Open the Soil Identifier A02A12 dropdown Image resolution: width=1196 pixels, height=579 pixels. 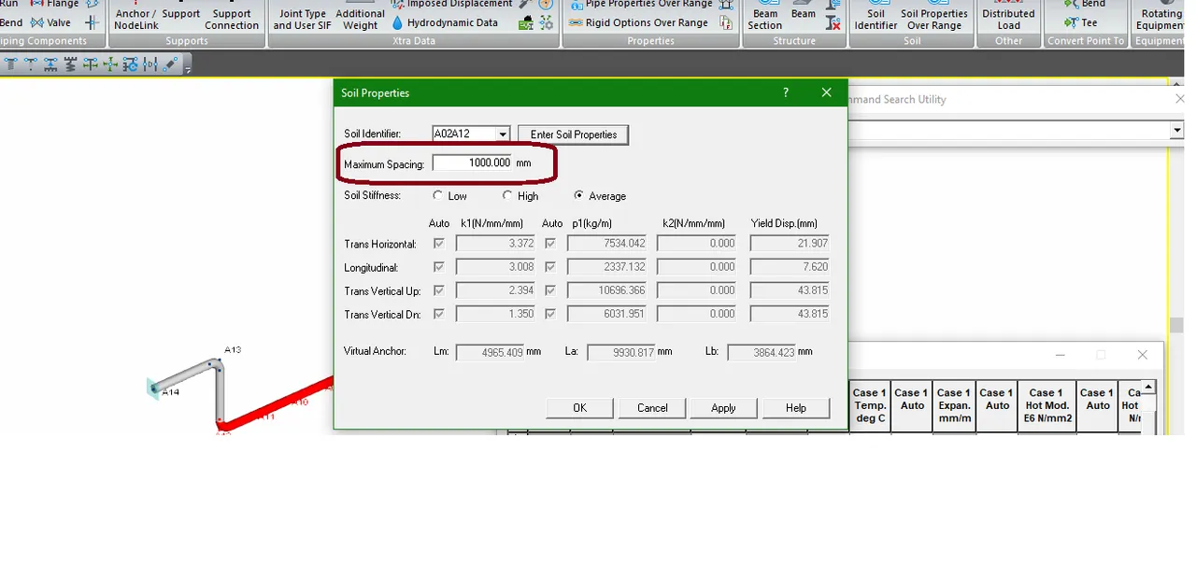(x=503, y=134)
